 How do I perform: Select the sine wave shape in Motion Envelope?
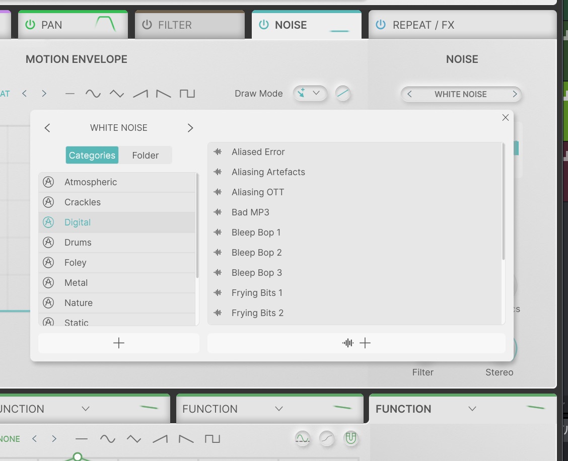93,94
